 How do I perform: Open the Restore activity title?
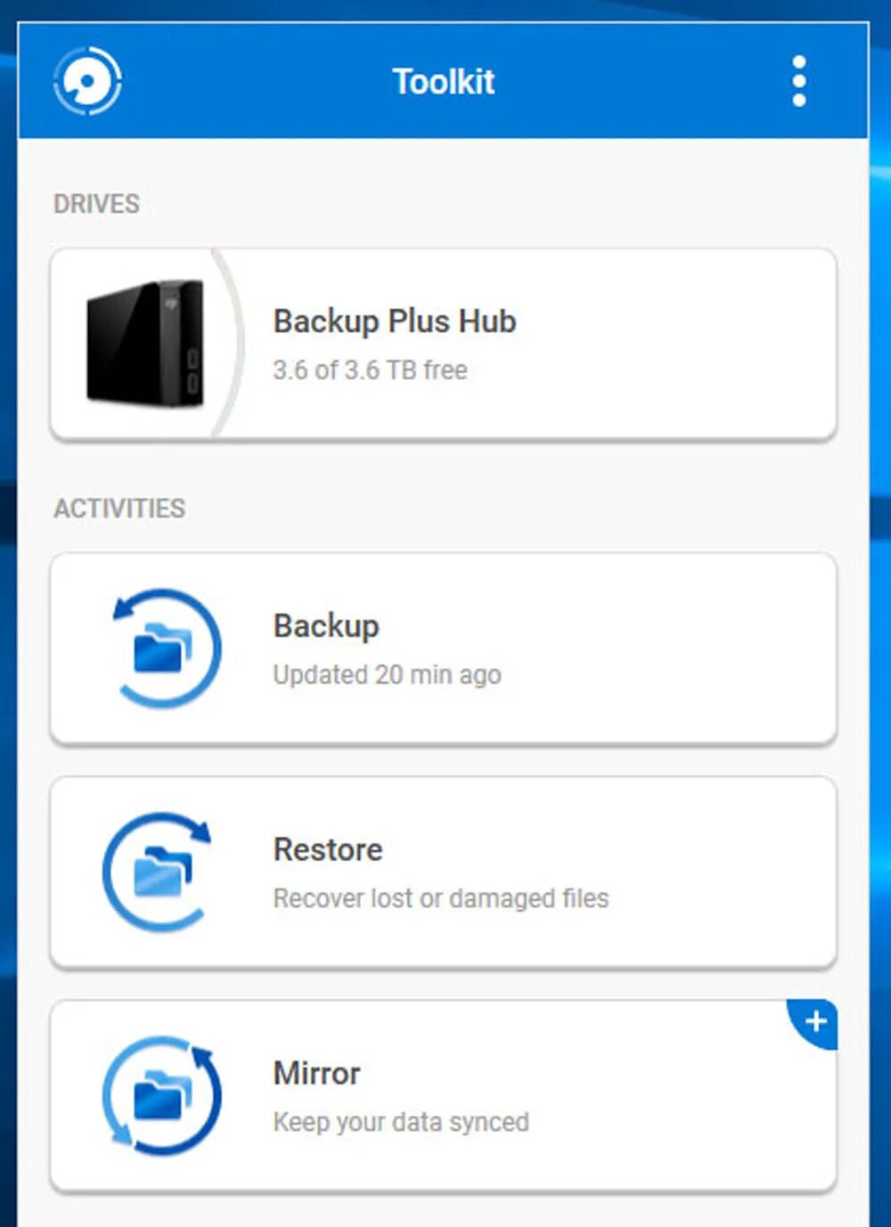[x=328, y=849]
